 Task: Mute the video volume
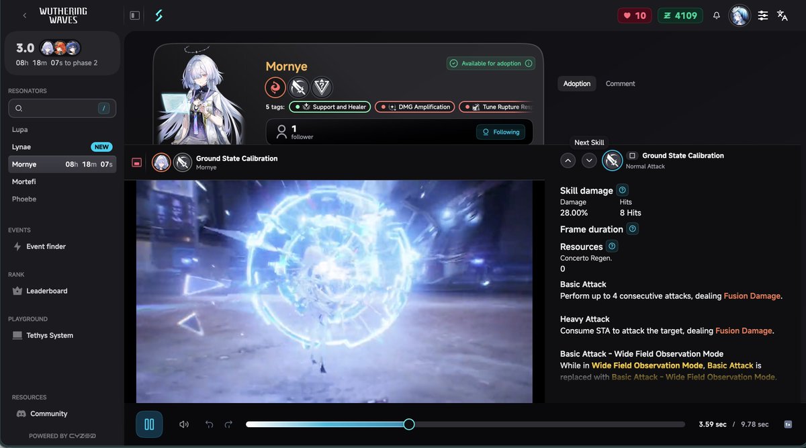click(184, 424)
